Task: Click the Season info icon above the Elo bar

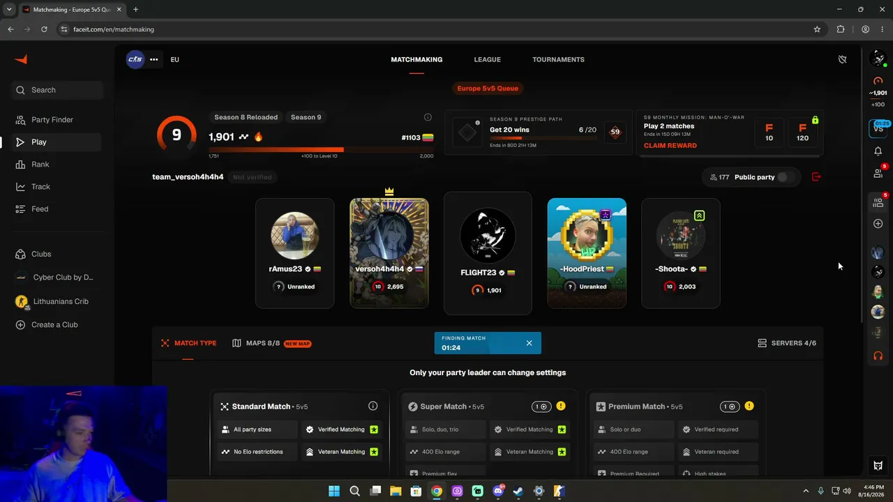Action: click(428, 117)
